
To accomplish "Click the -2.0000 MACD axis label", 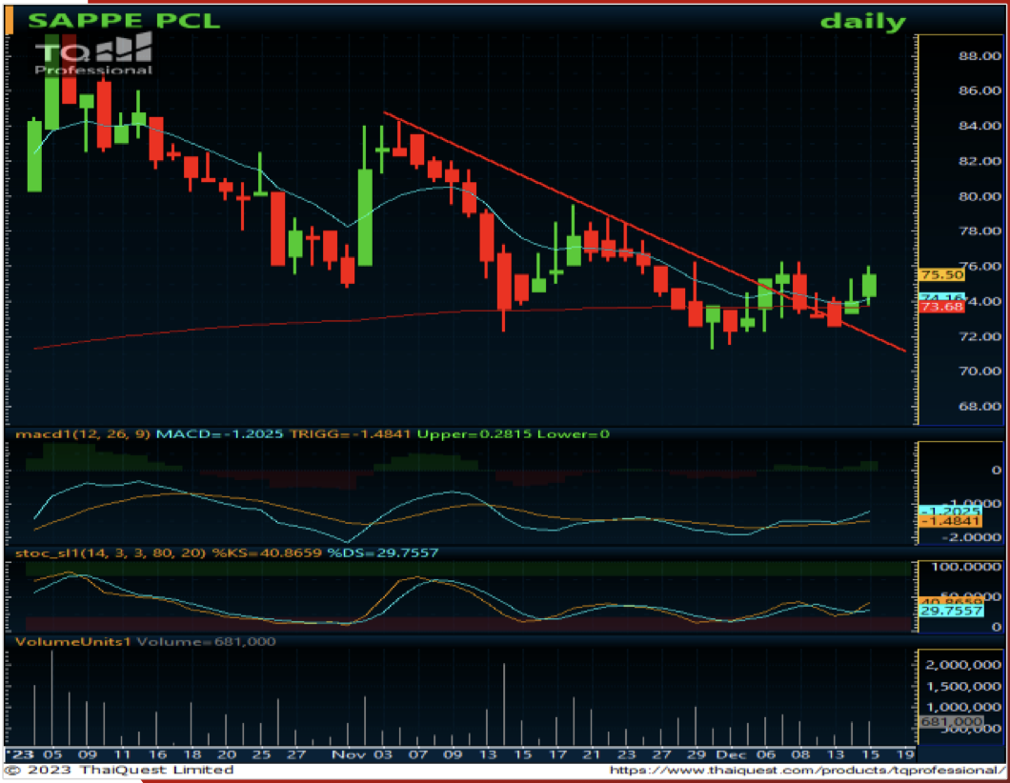I will [973, 537].
